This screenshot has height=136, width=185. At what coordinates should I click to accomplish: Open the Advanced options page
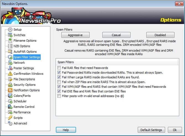[20, 123]
